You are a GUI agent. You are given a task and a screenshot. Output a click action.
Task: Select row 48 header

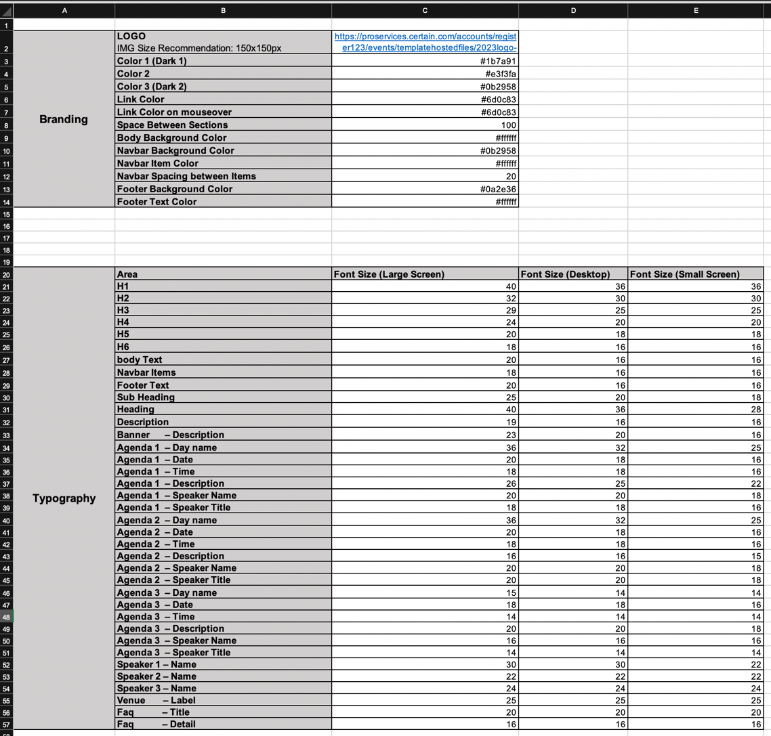tap(6, 617)
